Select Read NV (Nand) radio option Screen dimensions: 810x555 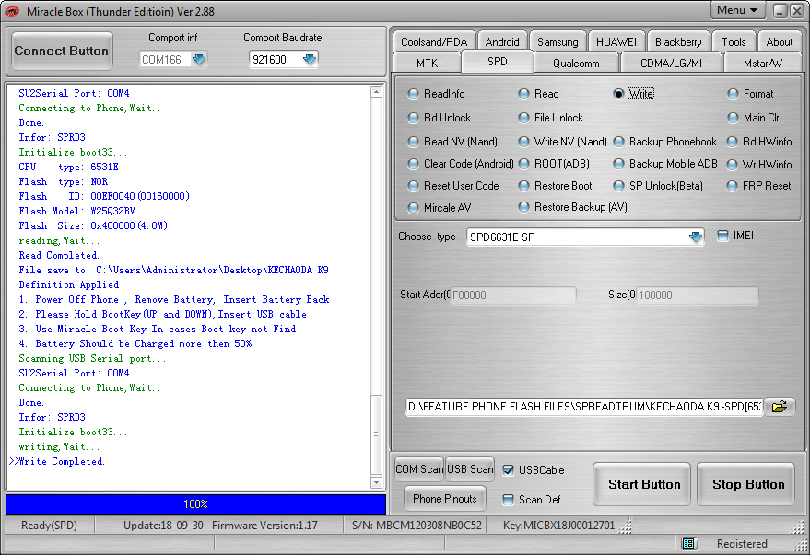pos(413,142)
